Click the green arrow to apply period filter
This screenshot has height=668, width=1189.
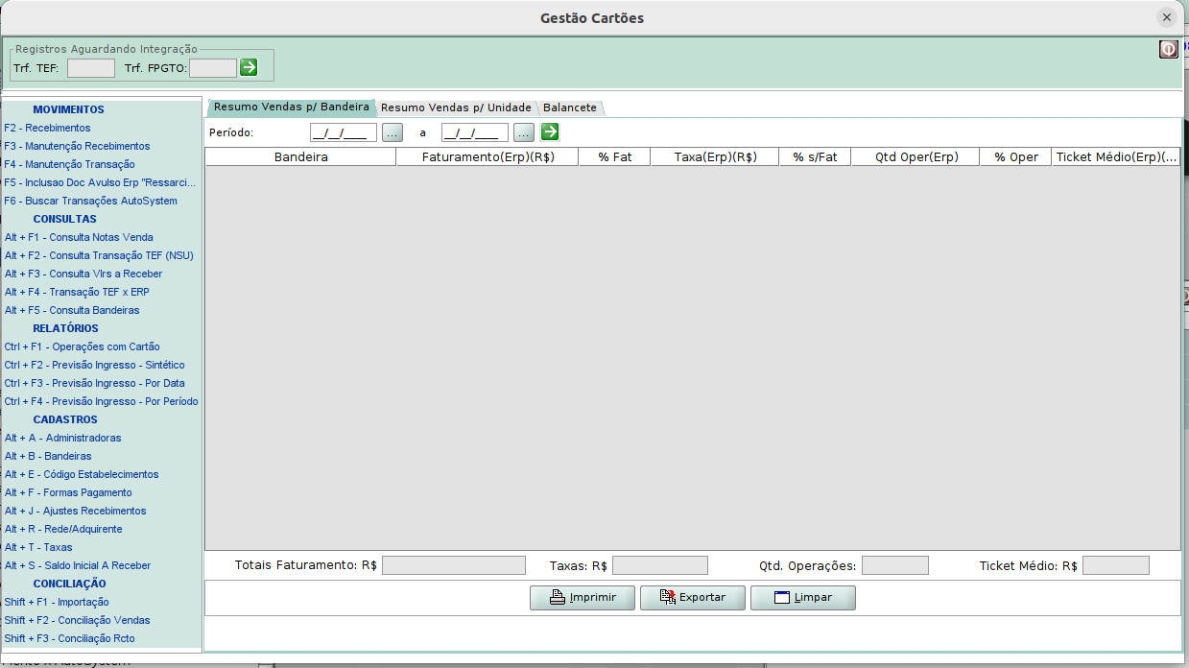click(550, 132)
